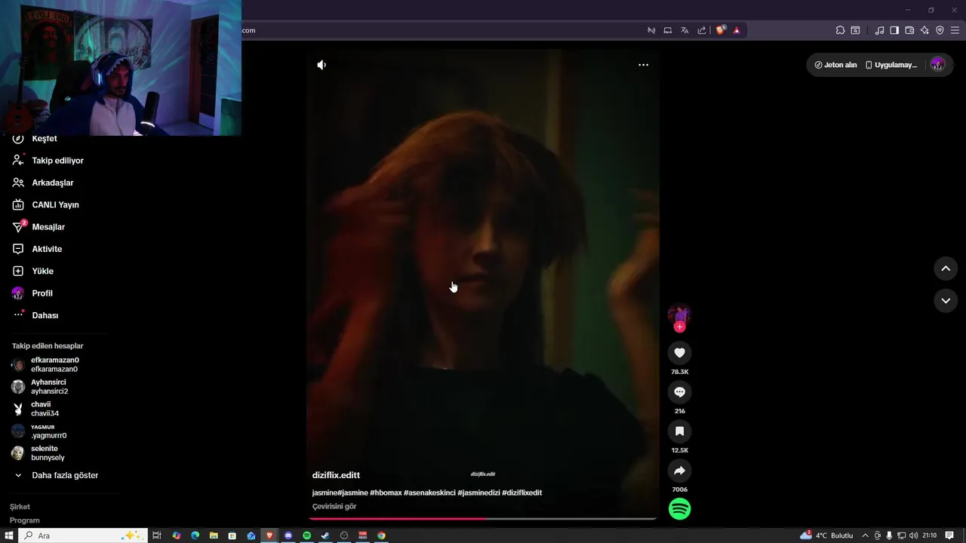Image resolution: width=966 pixels, height=543 pixels.
Task: Mute the TikTok video sound
Action: (x=321, y=65)
